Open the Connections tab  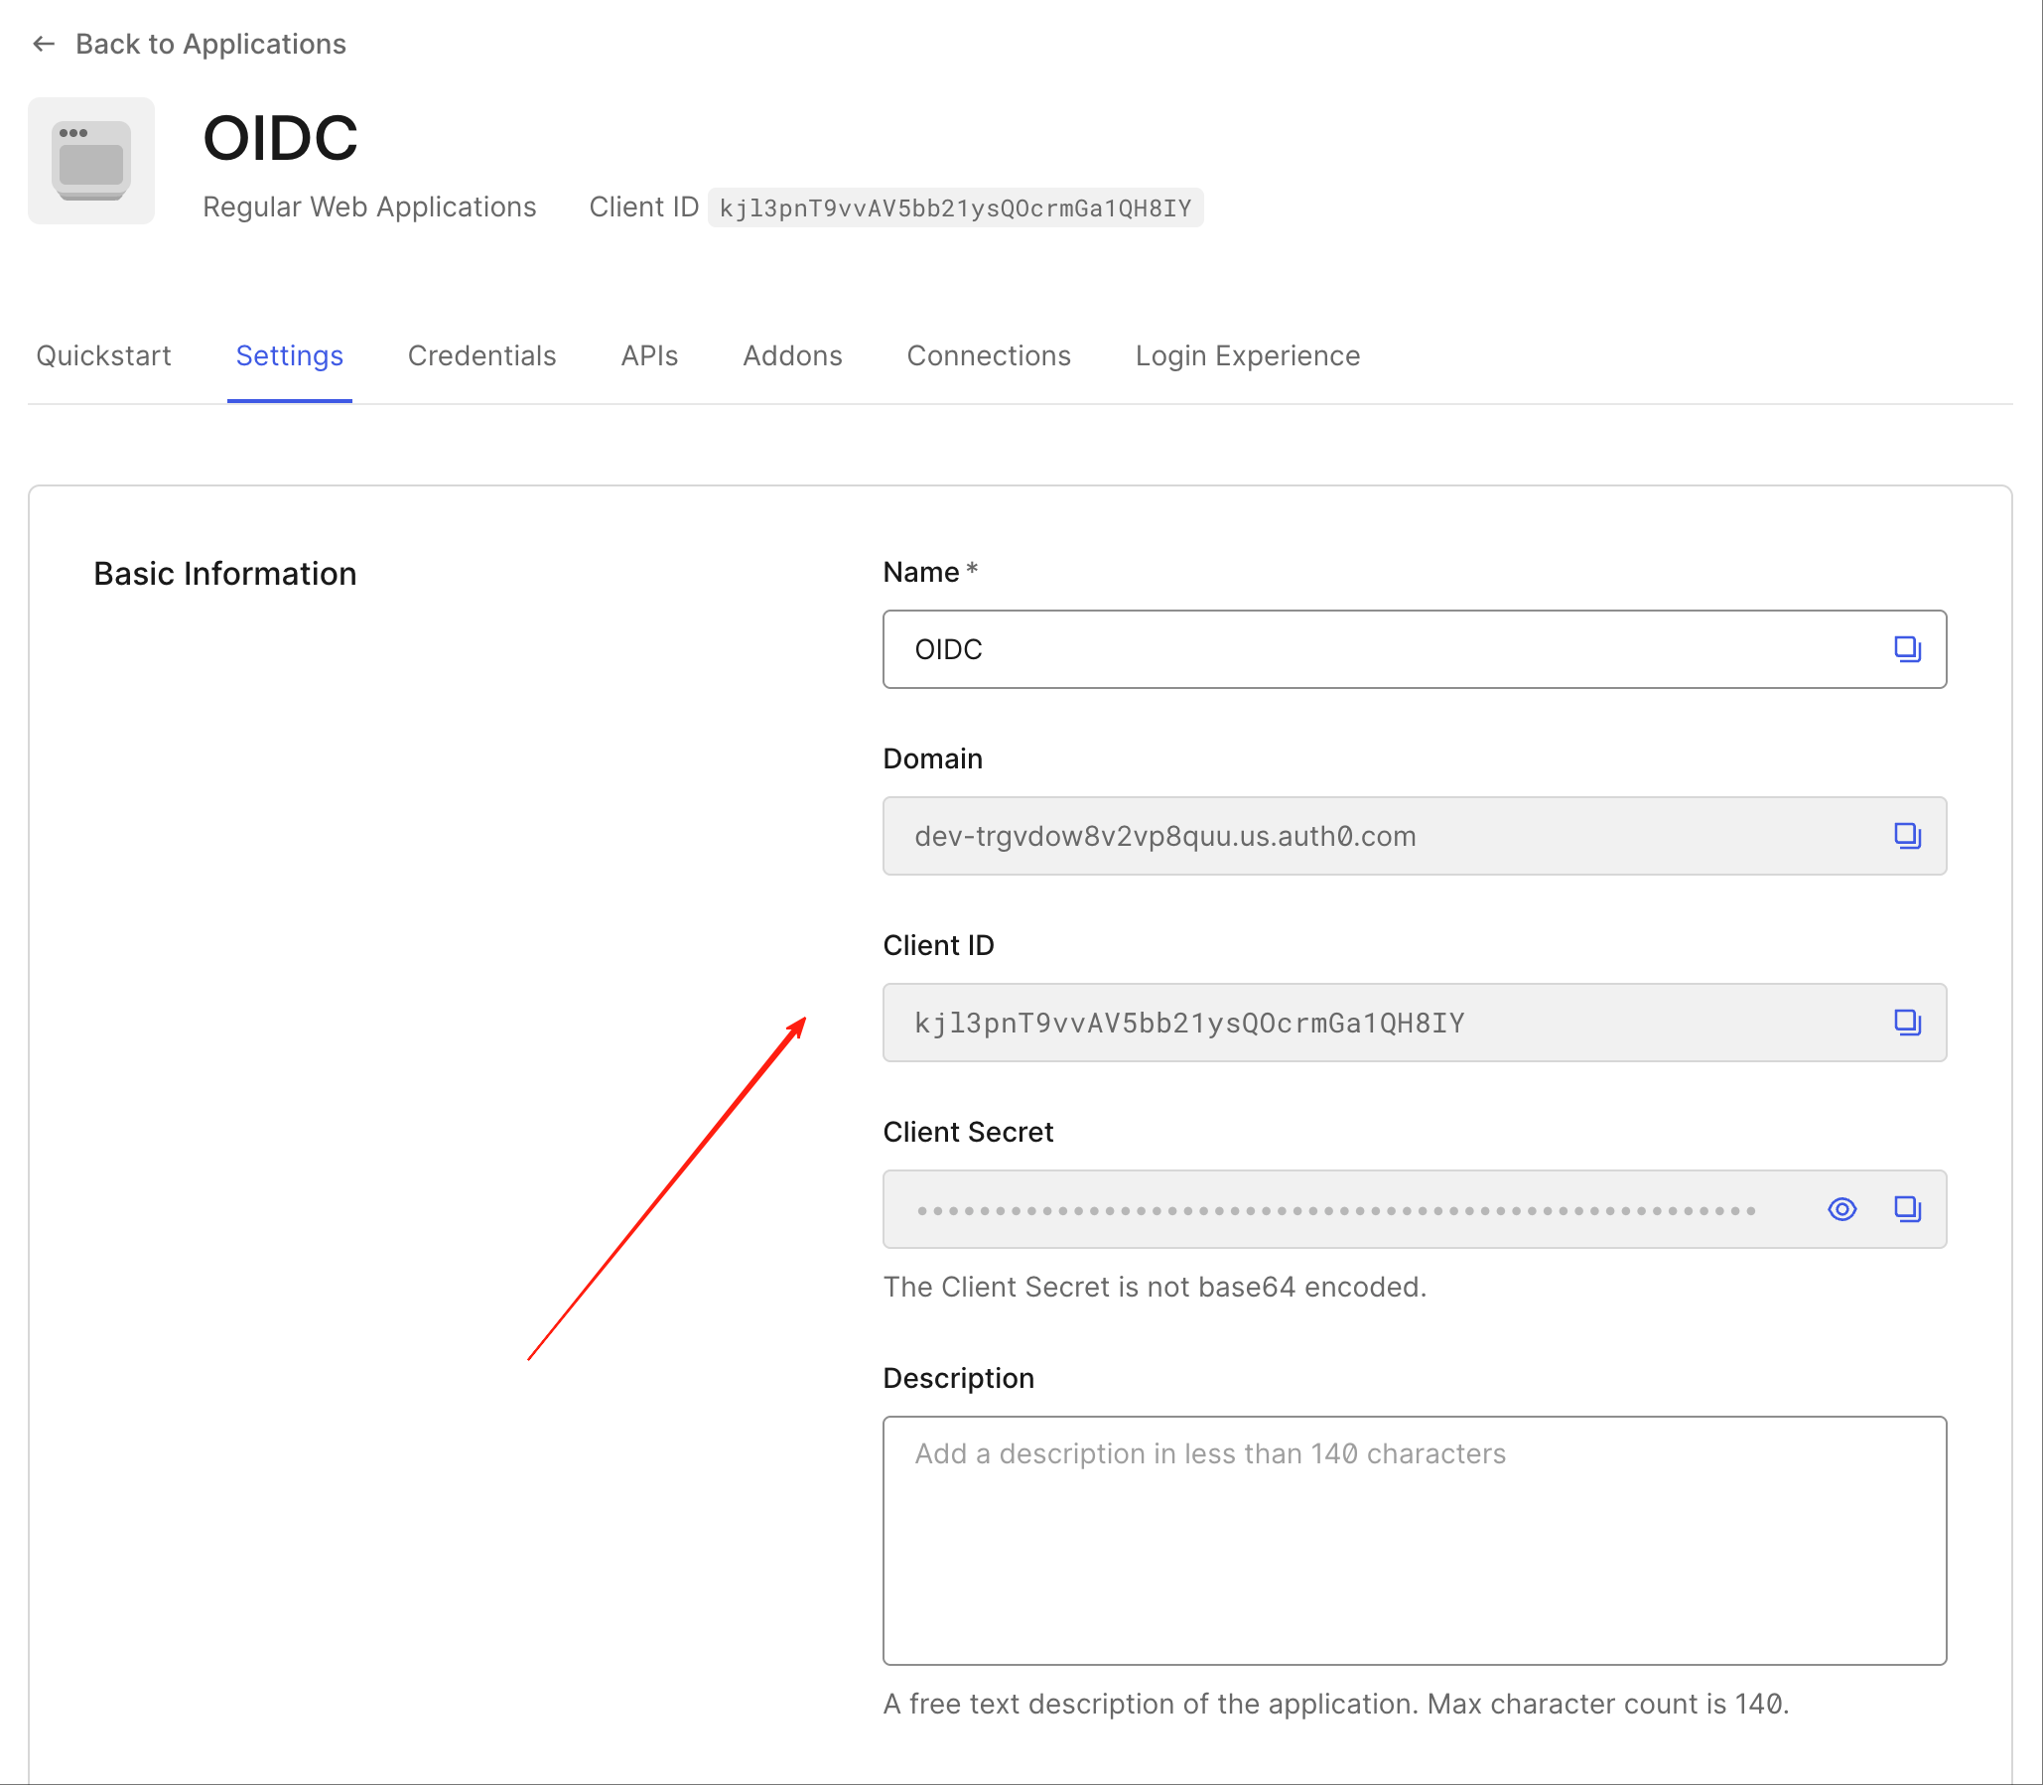(x=988, y=355)
